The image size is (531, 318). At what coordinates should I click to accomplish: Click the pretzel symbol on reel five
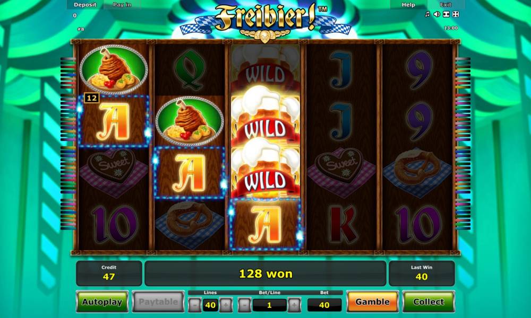417,171
